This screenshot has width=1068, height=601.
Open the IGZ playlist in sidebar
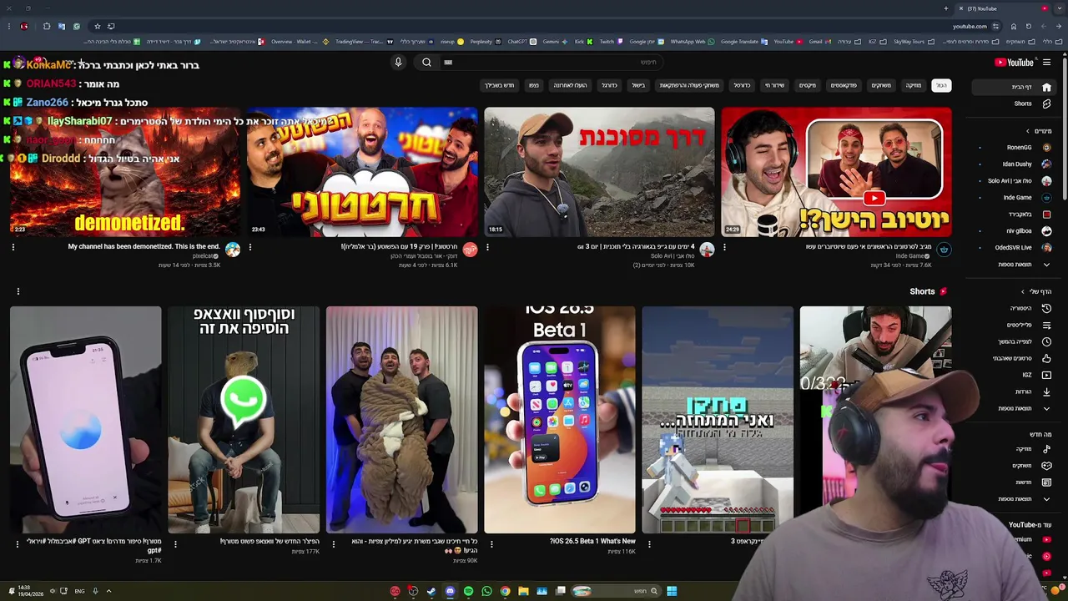point(1012,375)
